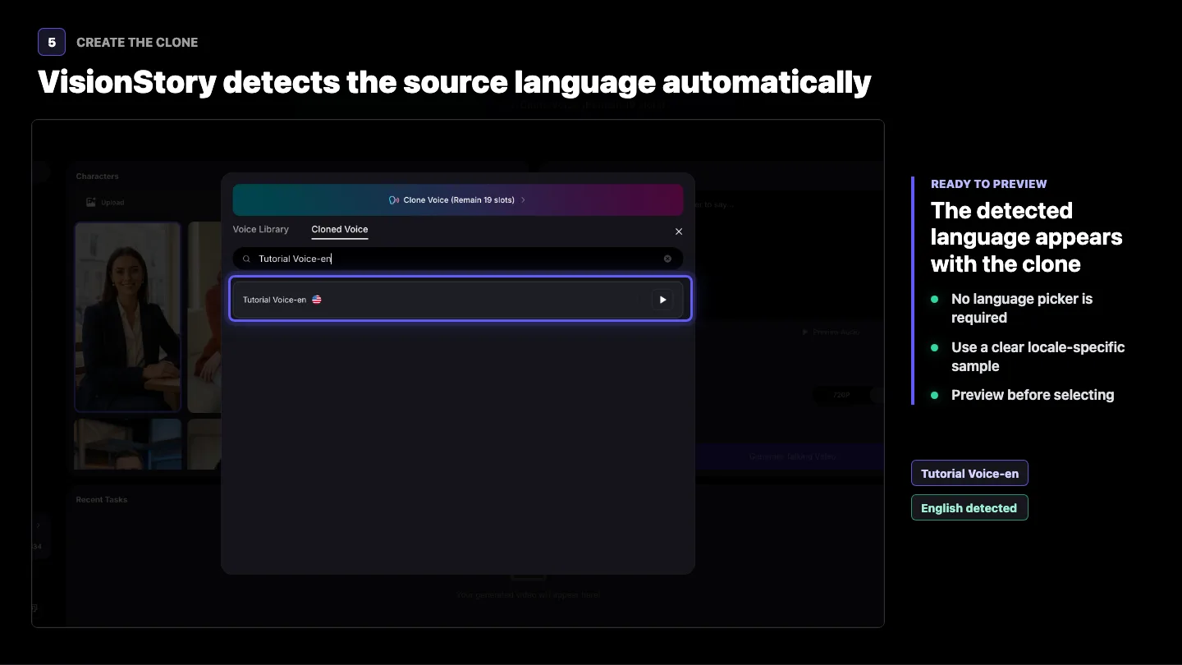Click into the voice search input field

pyautogui.click(x=458, y=259)
